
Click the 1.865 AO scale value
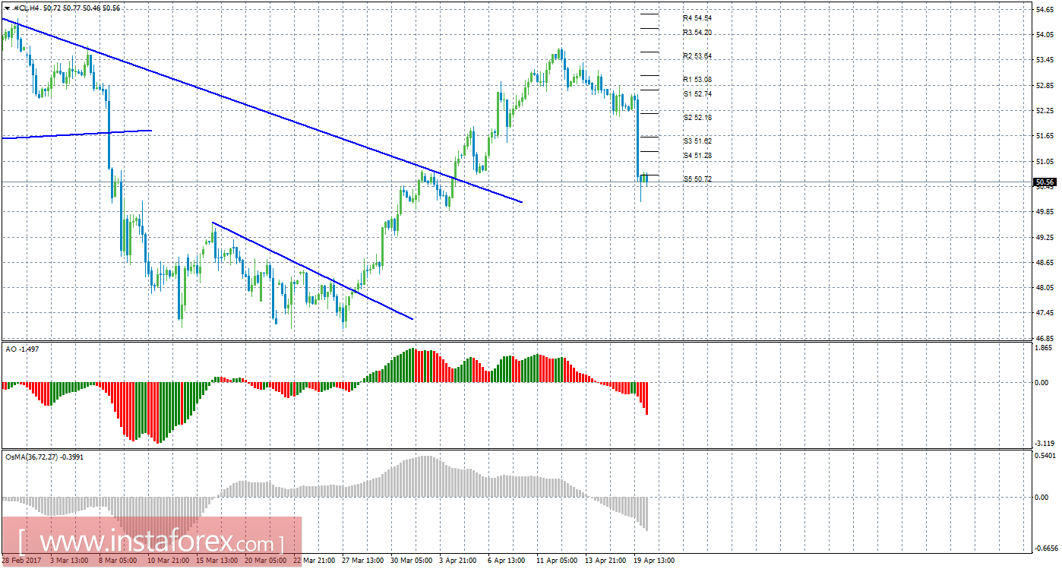(1043, 346)
